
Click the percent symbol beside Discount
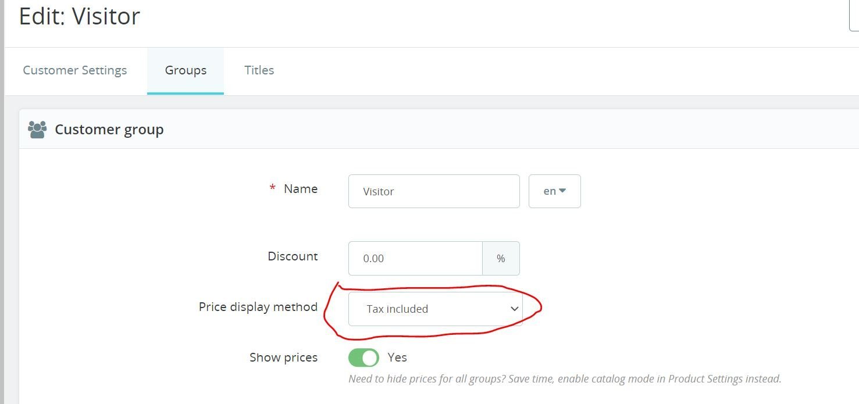click(501, 258)
